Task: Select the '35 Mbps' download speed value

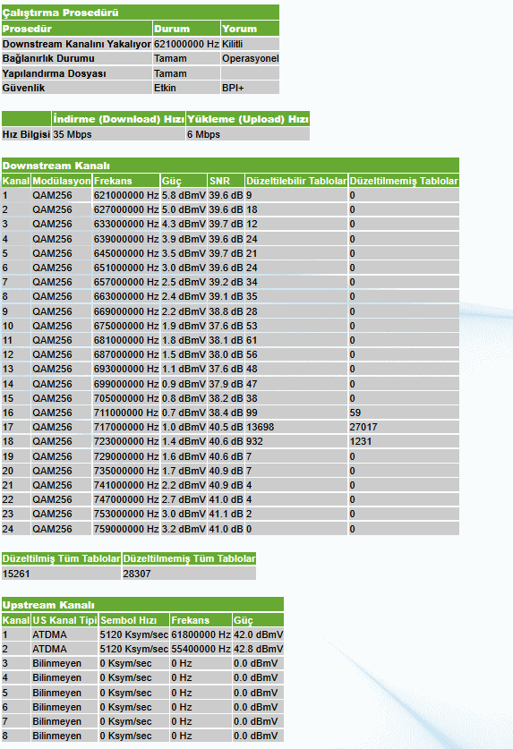Action: pyautogui.click(x=118, y=134)
